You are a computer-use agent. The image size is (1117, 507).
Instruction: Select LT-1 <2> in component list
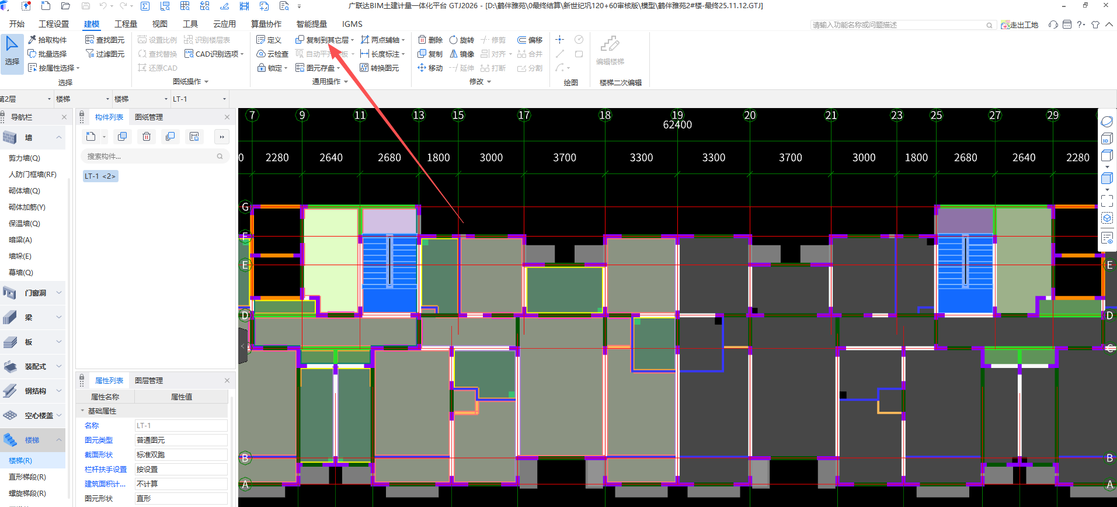point(100,176)
